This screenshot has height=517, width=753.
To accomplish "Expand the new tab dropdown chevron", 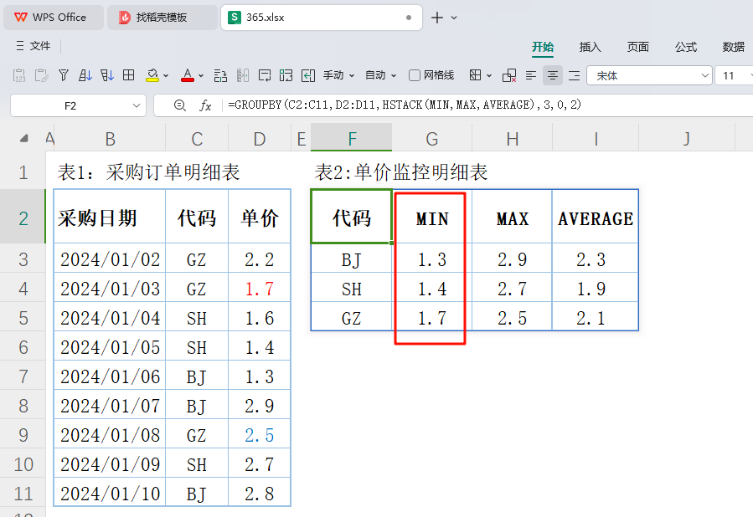I will [x=454, y=18].
